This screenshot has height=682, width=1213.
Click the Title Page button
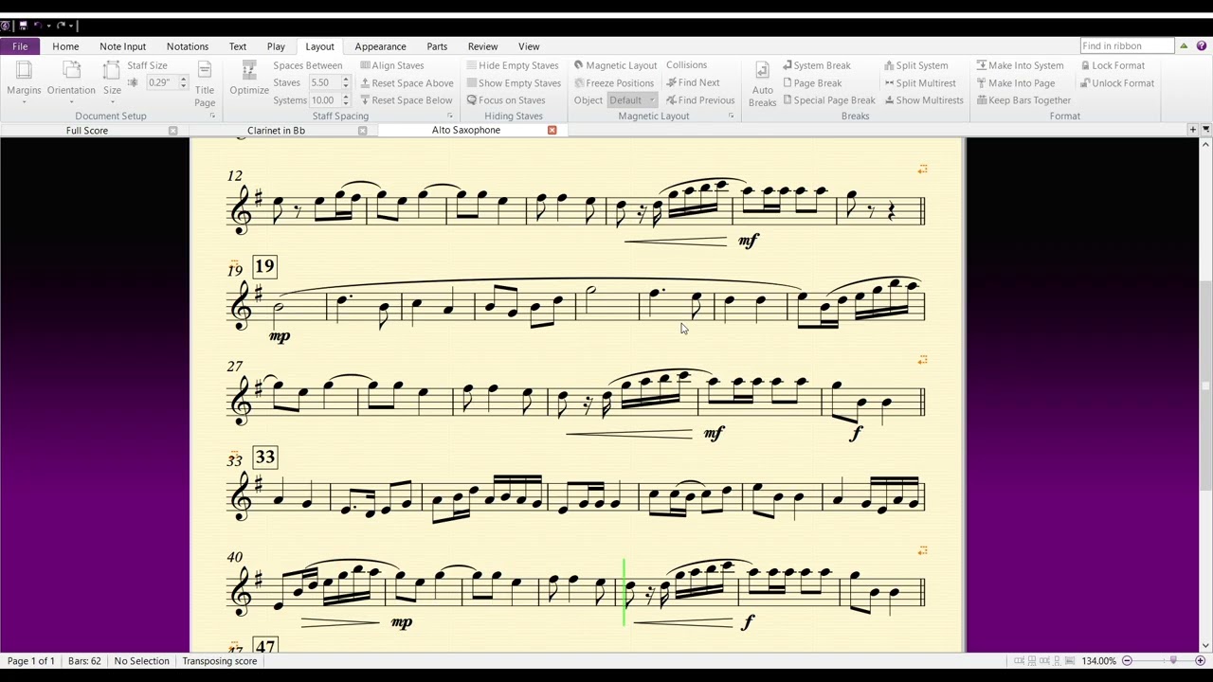205,83
